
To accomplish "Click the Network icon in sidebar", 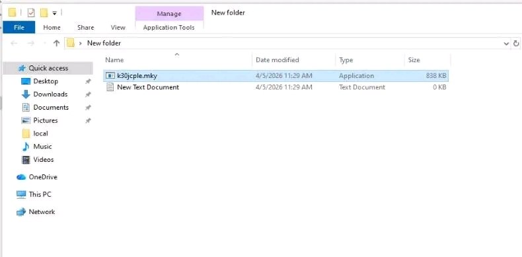I will (21, 211).
